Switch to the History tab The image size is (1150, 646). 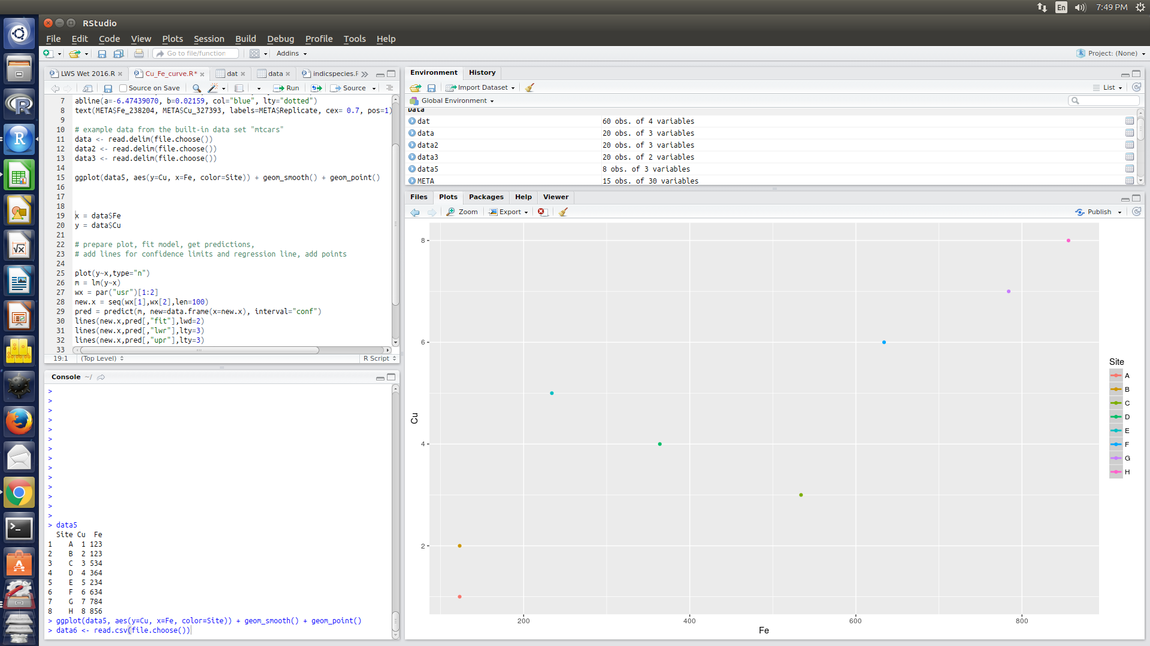482,72
